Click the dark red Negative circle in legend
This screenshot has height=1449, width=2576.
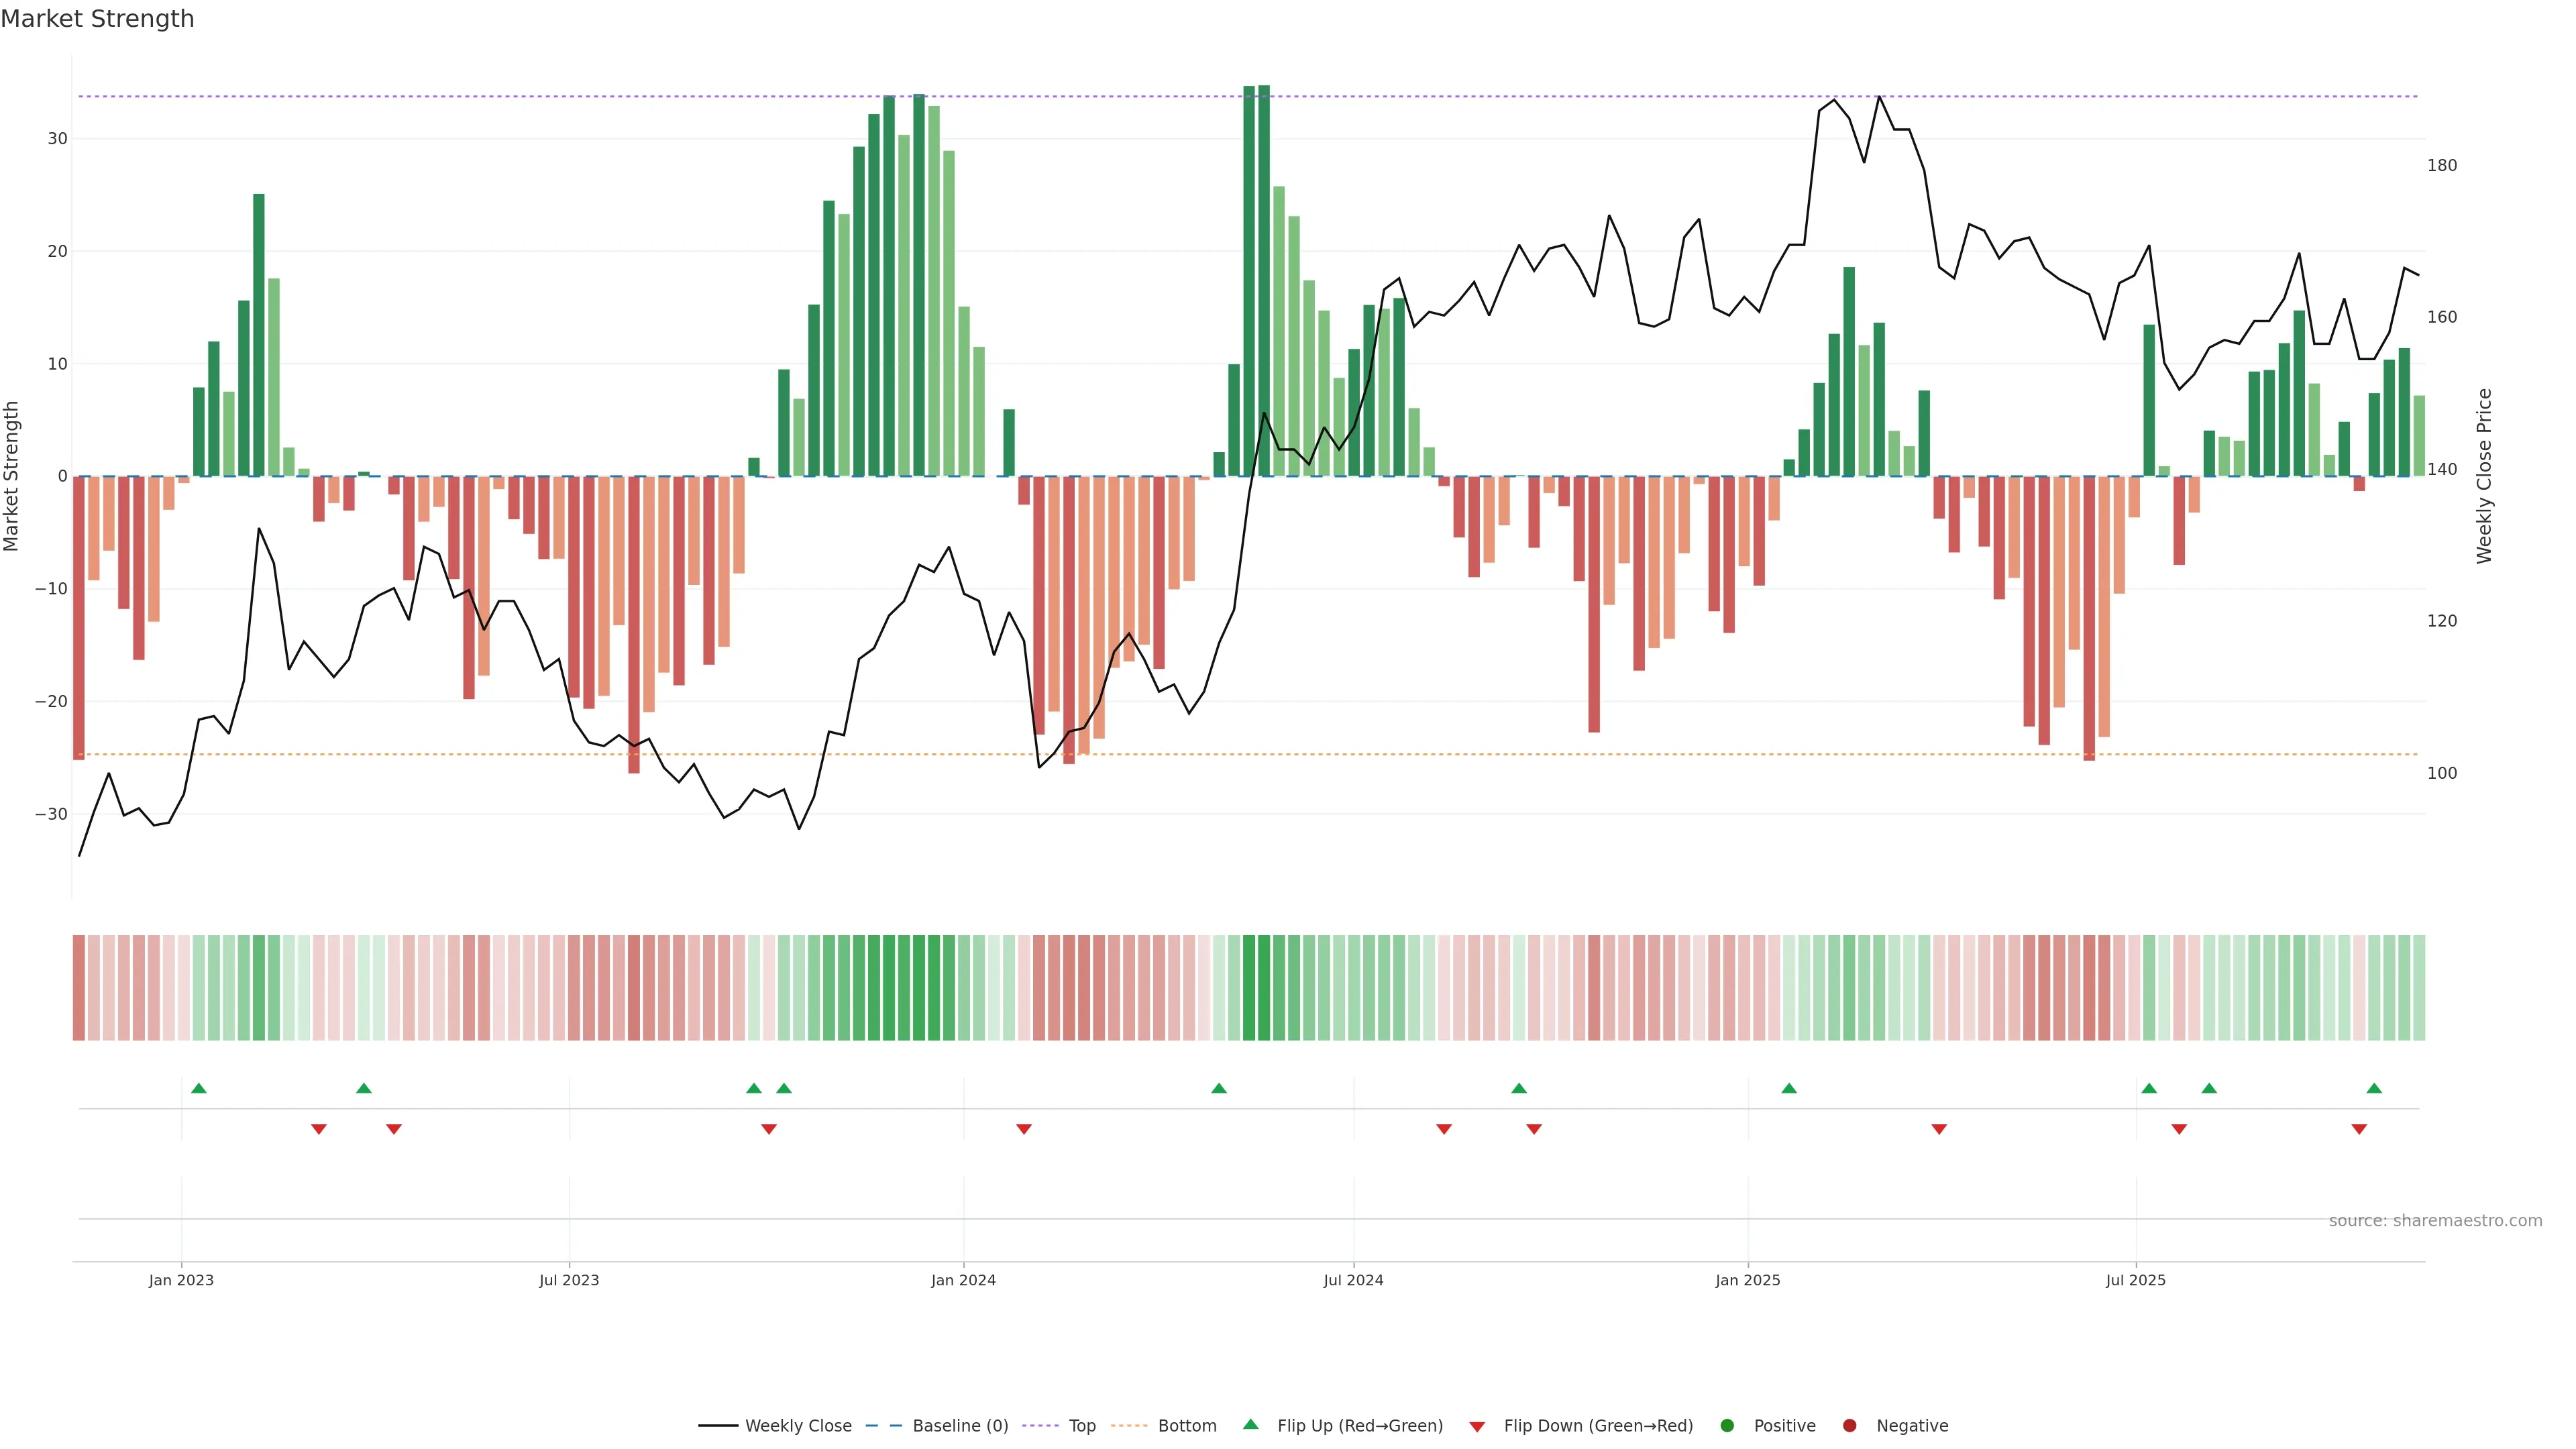[1849, 1426]
